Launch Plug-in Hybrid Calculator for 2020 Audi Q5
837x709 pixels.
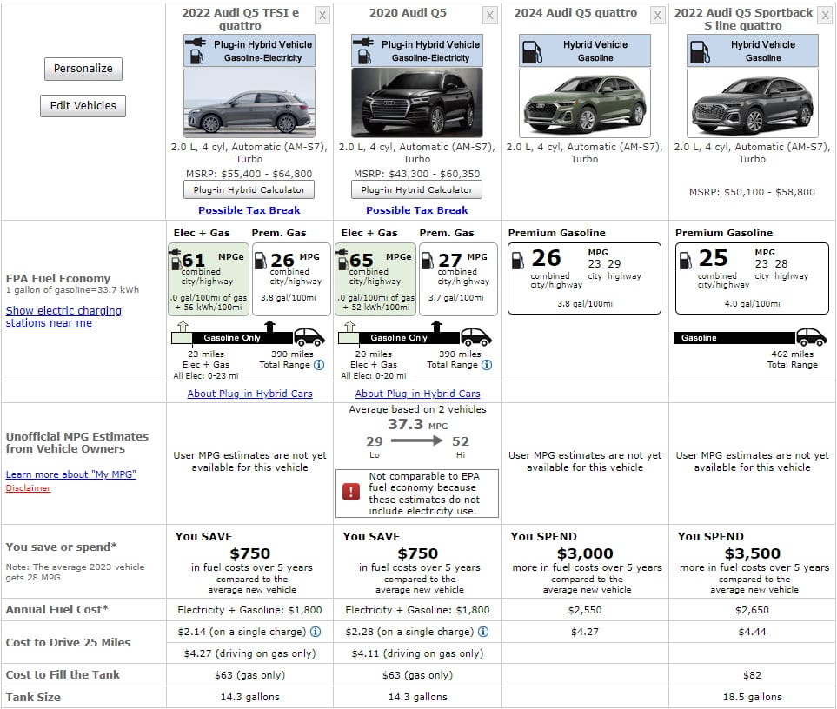[x=417, y=190]
